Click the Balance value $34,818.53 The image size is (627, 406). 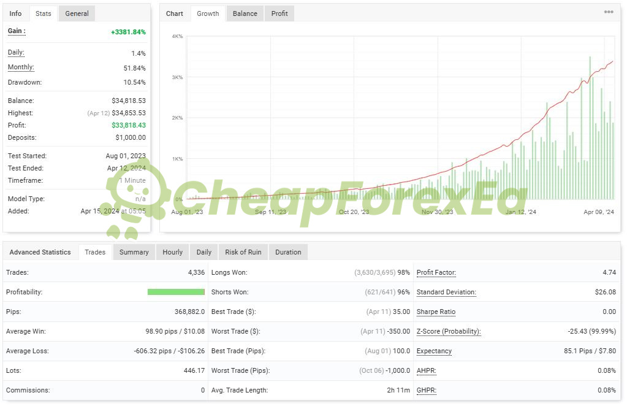coord(129,101)
